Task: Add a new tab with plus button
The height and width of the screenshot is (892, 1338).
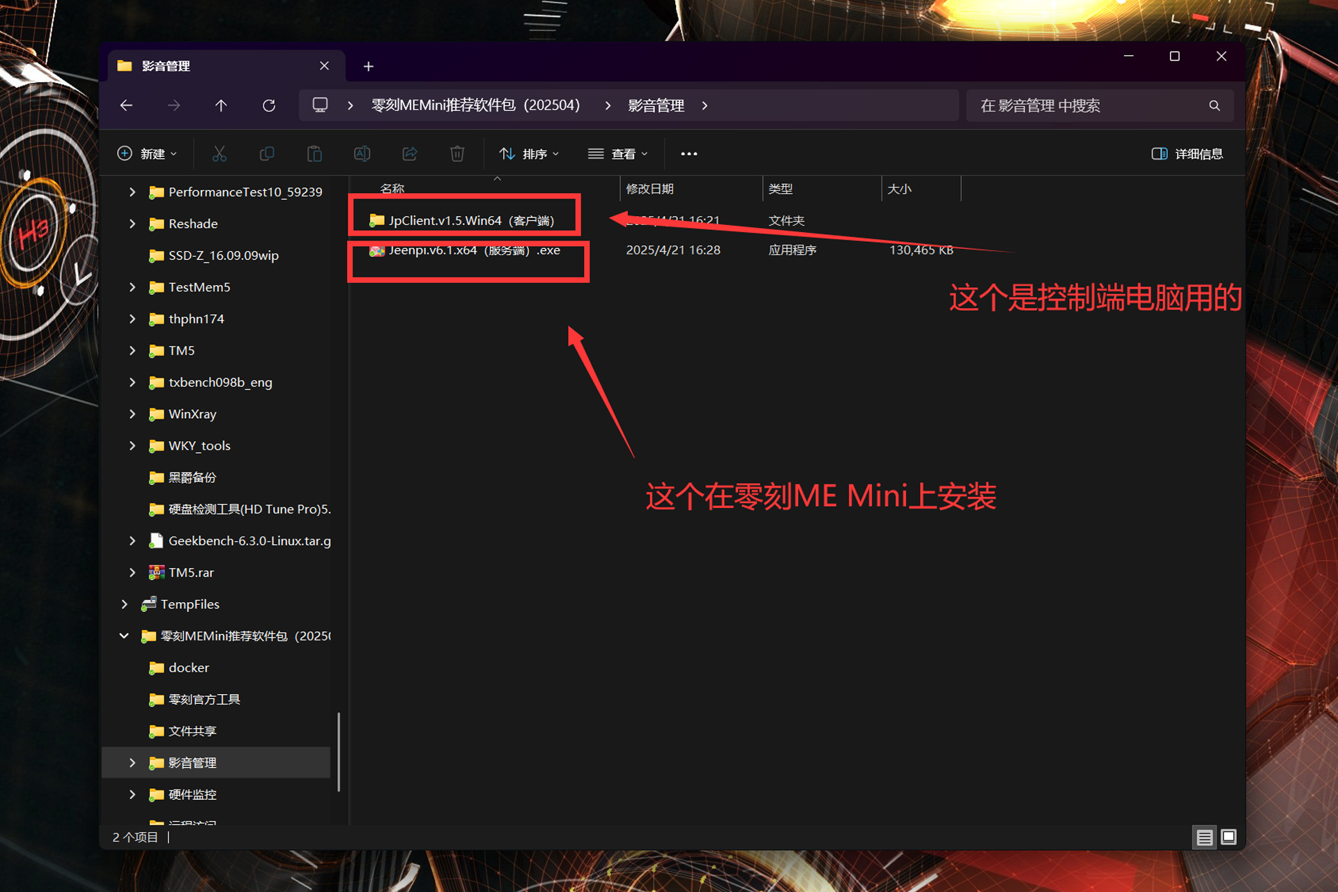Action: pyautogui.click(x=369, y=66)
